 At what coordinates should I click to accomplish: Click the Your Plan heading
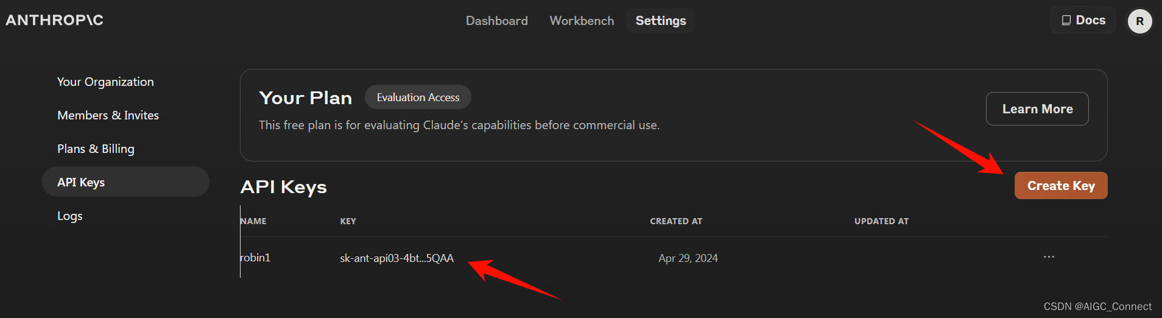tap(305, 98)
